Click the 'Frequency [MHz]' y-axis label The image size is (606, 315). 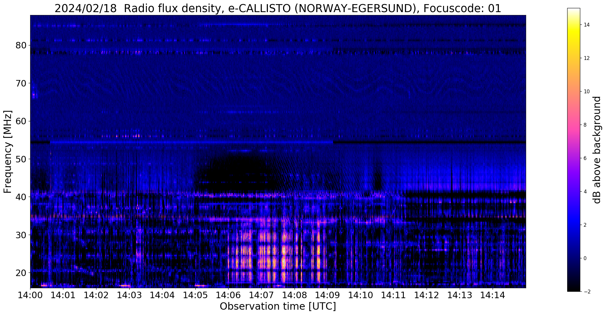[x=8, y=152]
